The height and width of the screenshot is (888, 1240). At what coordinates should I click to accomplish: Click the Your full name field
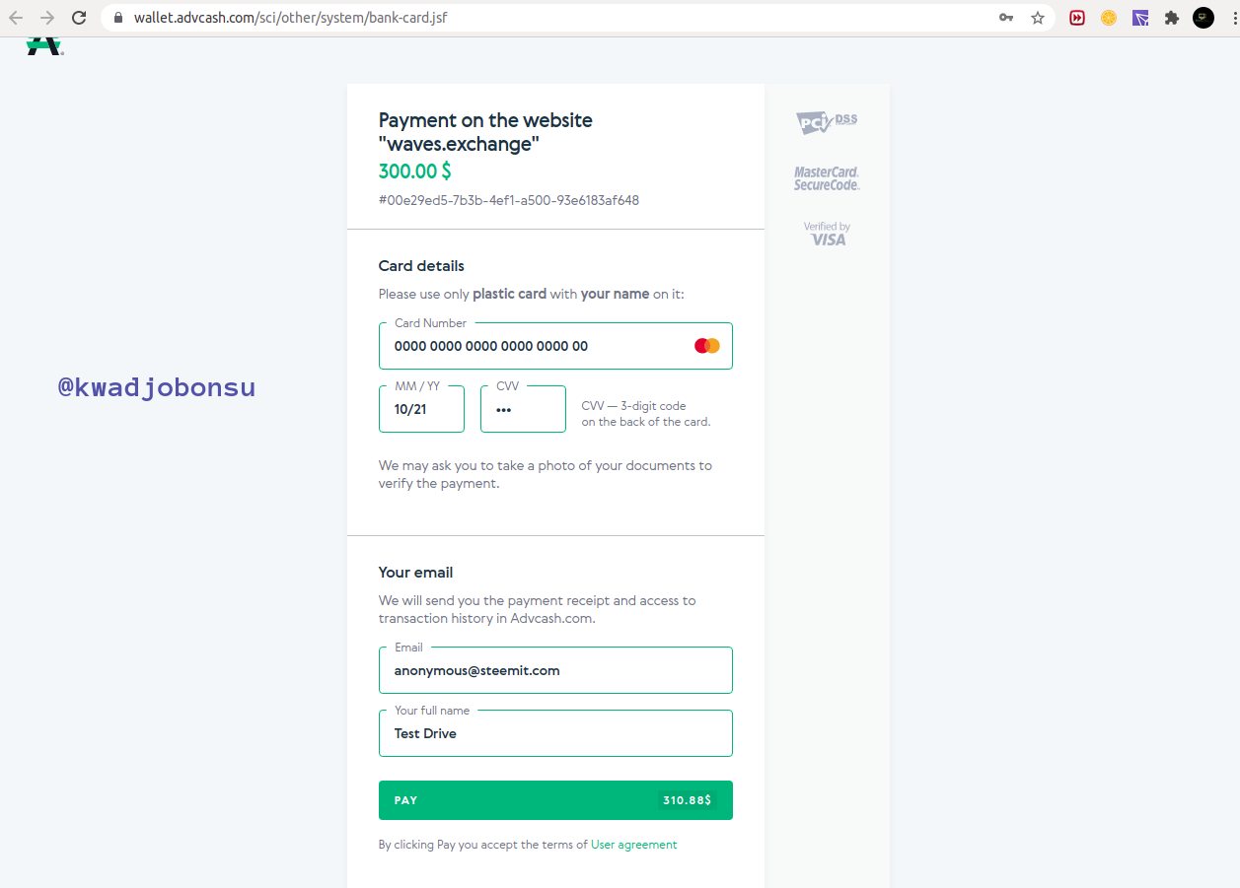[x=555, y=733]
